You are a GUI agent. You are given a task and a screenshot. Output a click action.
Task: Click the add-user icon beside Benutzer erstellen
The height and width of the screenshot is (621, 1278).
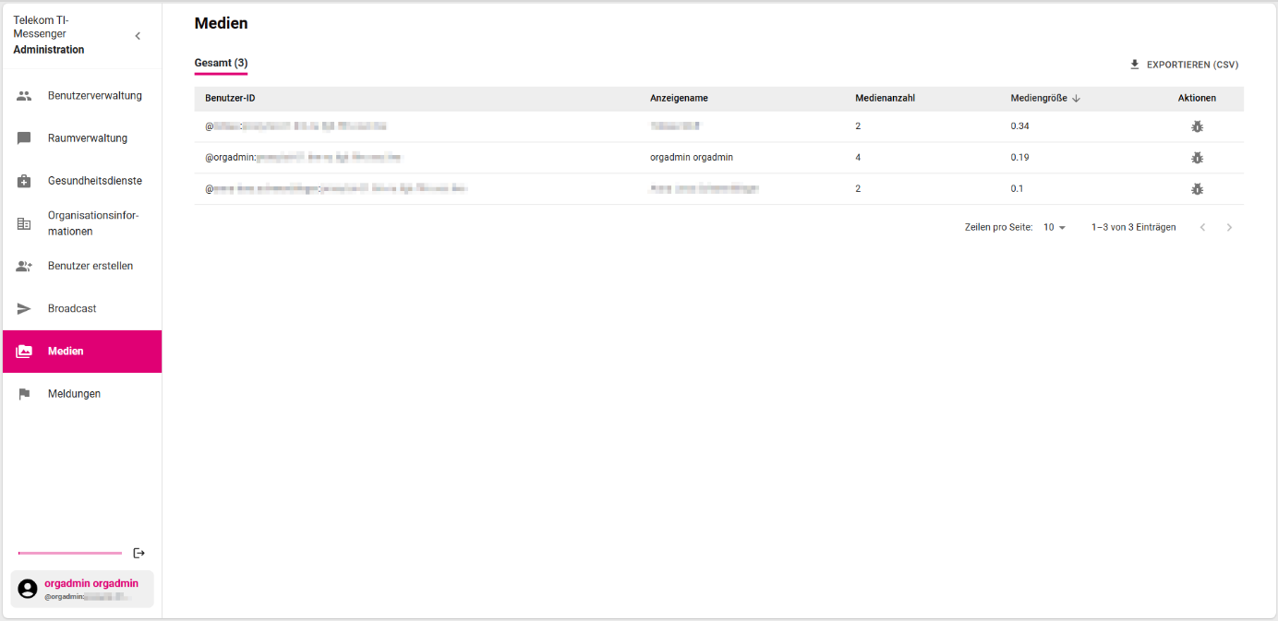(x=24, y=266)
